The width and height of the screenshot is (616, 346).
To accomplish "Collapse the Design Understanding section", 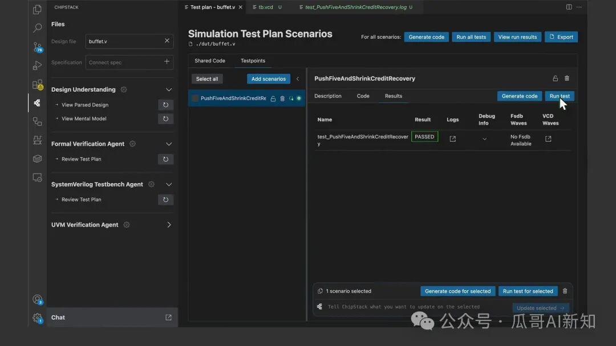I will pyautogui.click(x=168, y=89).
